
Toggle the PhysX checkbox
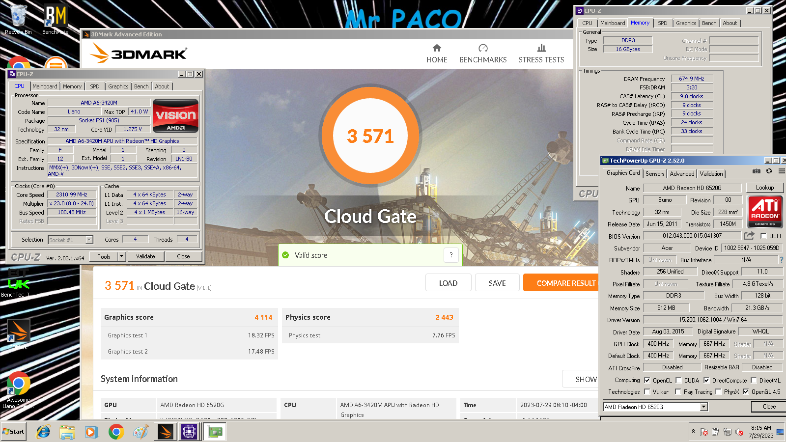[x=718, y=391]
